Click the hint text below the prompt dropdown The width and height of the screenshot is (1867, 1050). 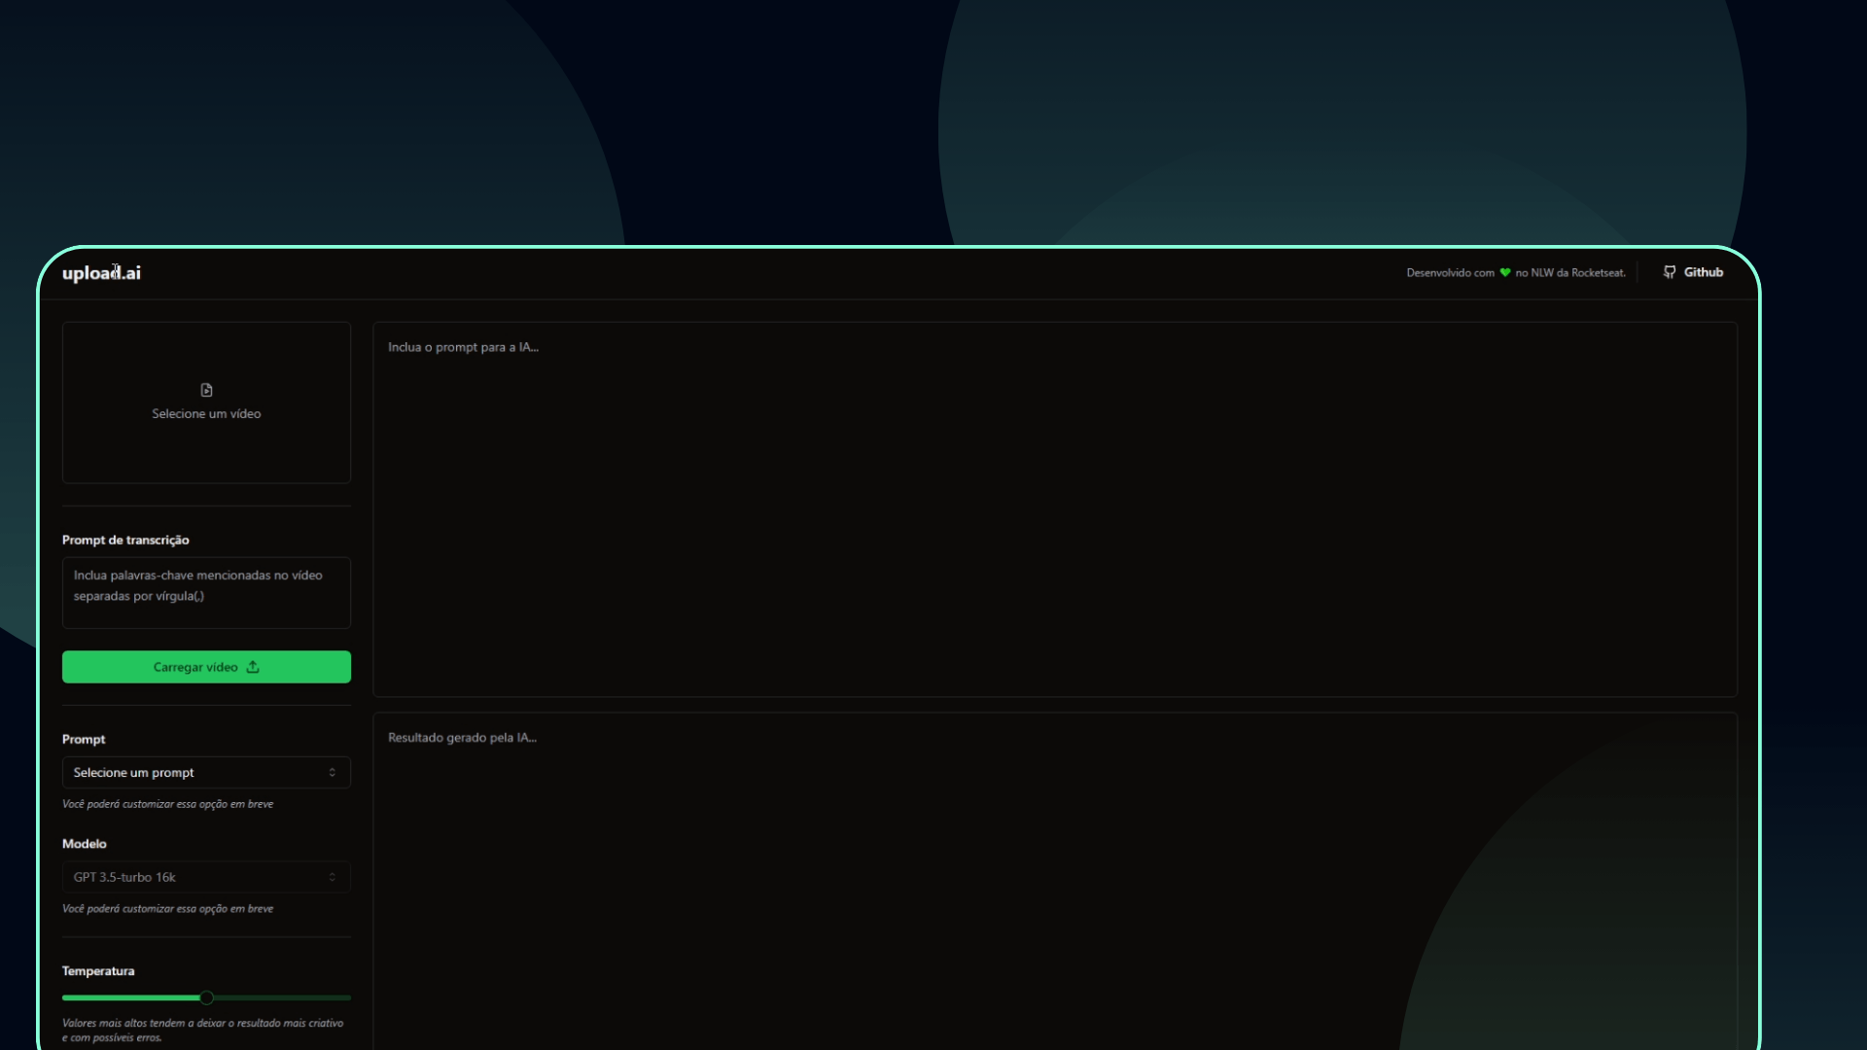click(167, 804)
